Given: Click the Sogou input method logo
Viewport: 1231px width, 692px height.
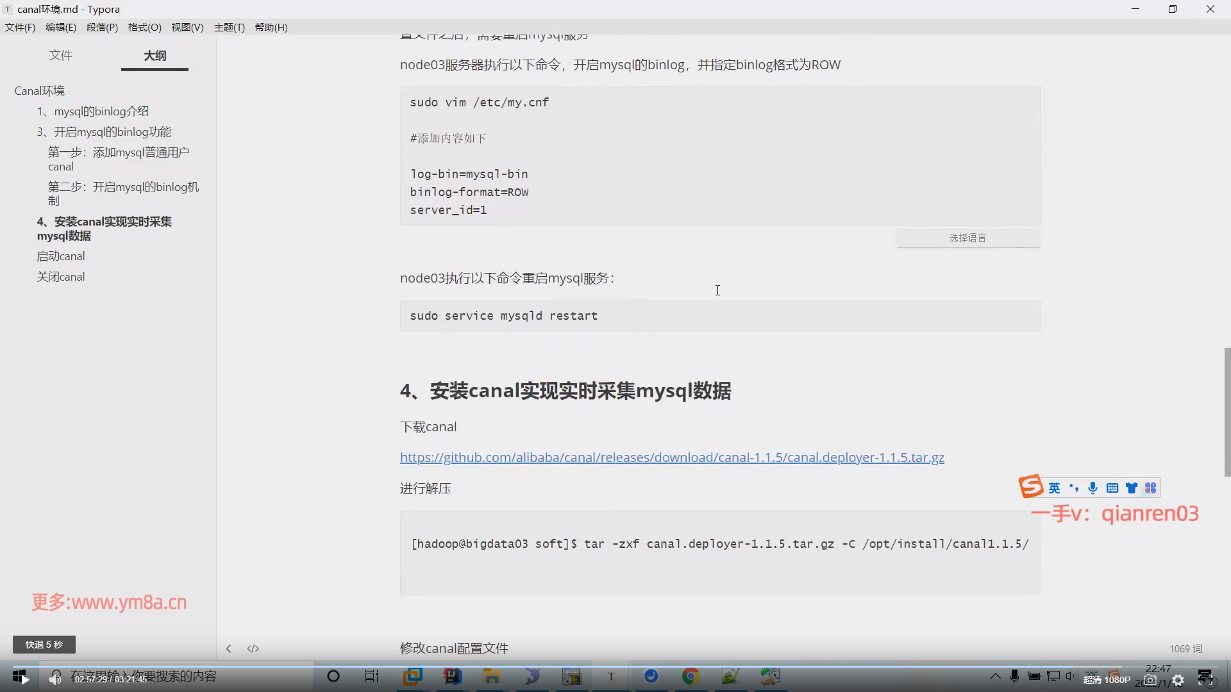Looking at the screenshot, I should [1031, 487].
